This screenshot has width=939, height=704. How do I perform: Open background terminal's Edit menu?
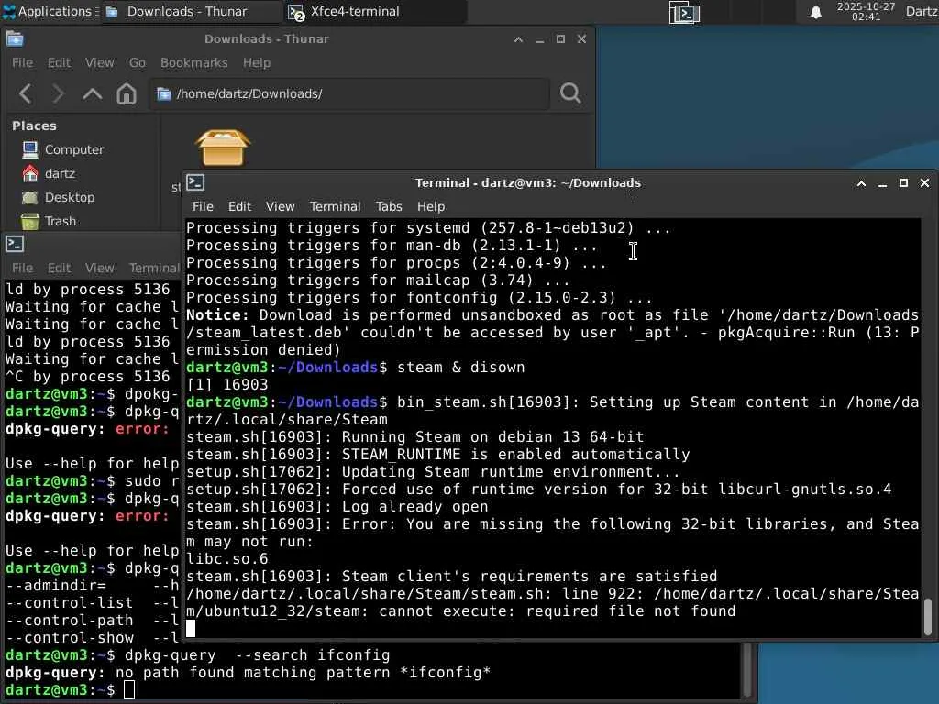60,269
